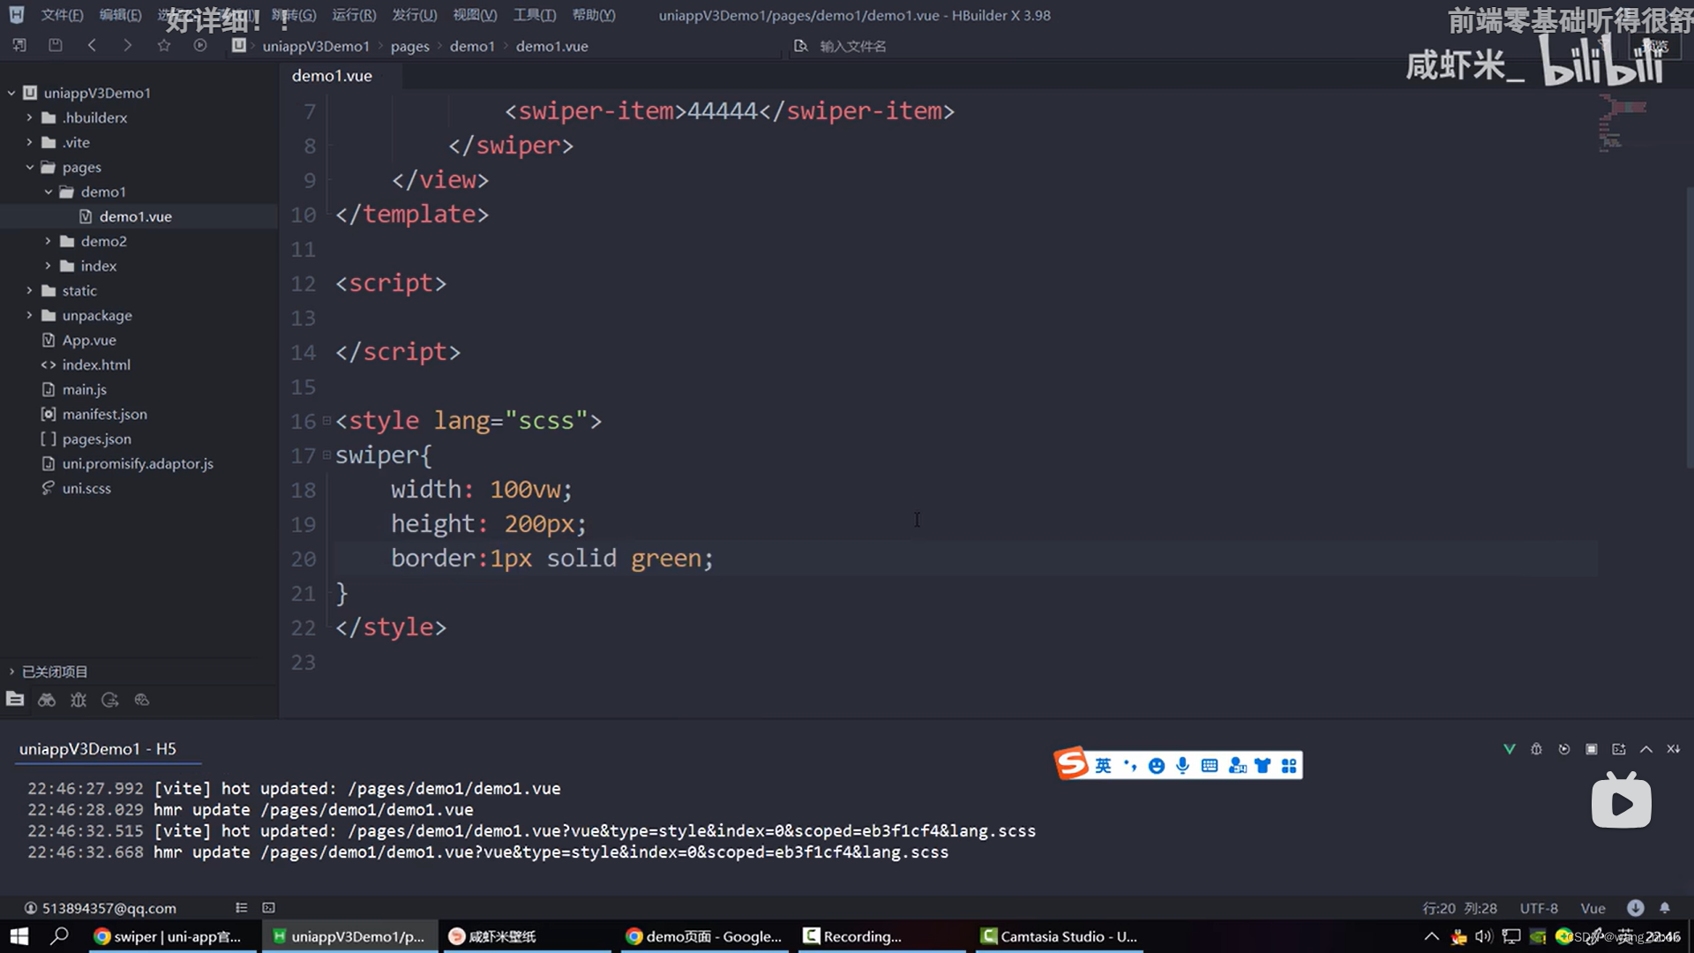Click the stop run icon in console
The height and width of the screenshot is (953, 1694).
[x=1592, y=749]
